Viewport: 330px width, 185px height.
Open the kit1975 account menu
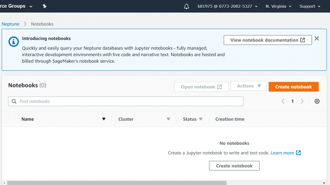click(x=227, y=6)
